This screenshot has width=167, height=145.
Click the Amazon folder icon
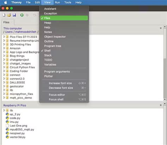click(7, 48)
